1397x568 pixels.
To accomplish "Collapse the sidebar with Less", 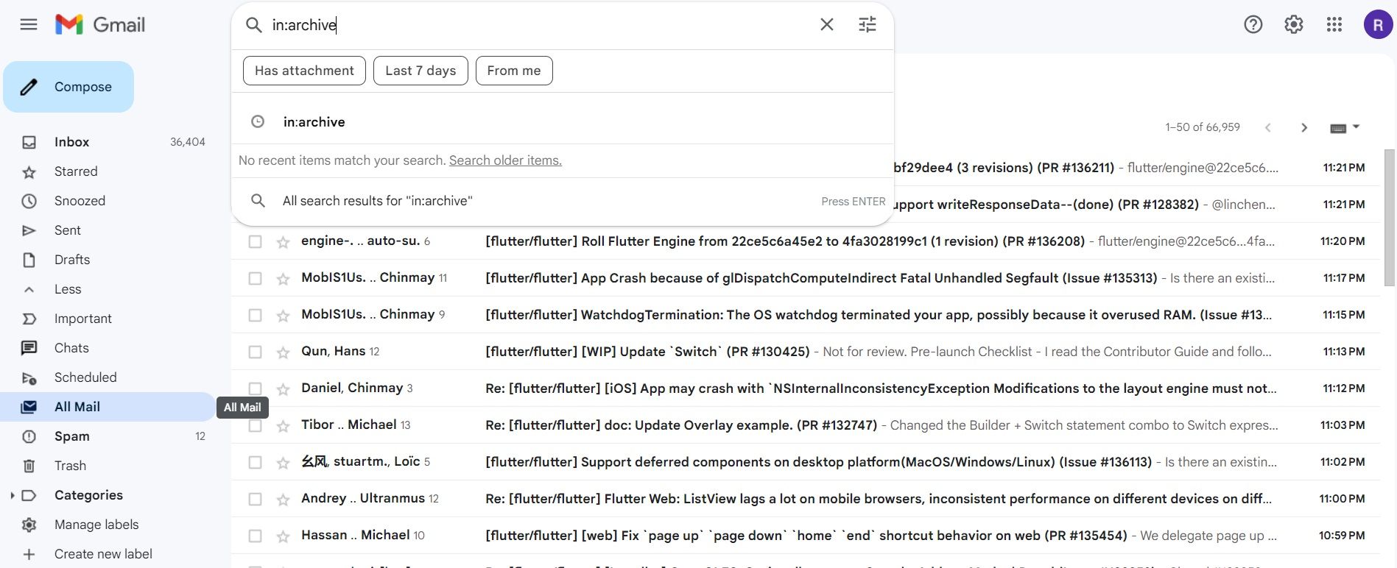I will coord(67,289).
